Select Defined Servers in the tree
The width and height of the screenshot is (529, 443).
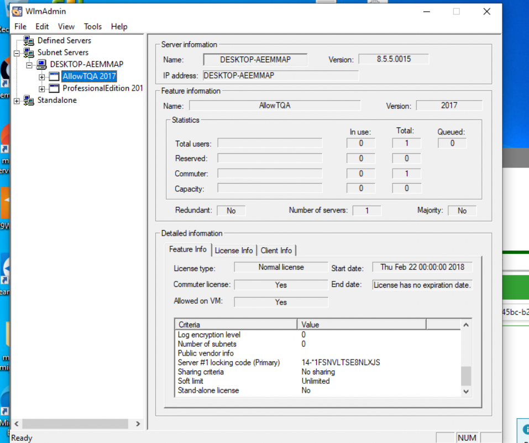64,40
